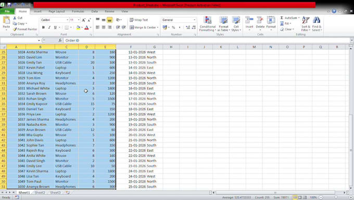Click Wrap Text button

point(138,20)
